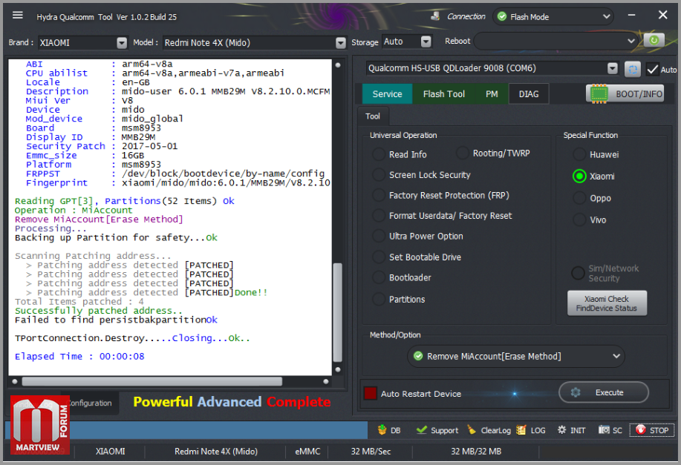681x465 pixels.
Task: Click the Execute button
Action: (x=603, y=392)
